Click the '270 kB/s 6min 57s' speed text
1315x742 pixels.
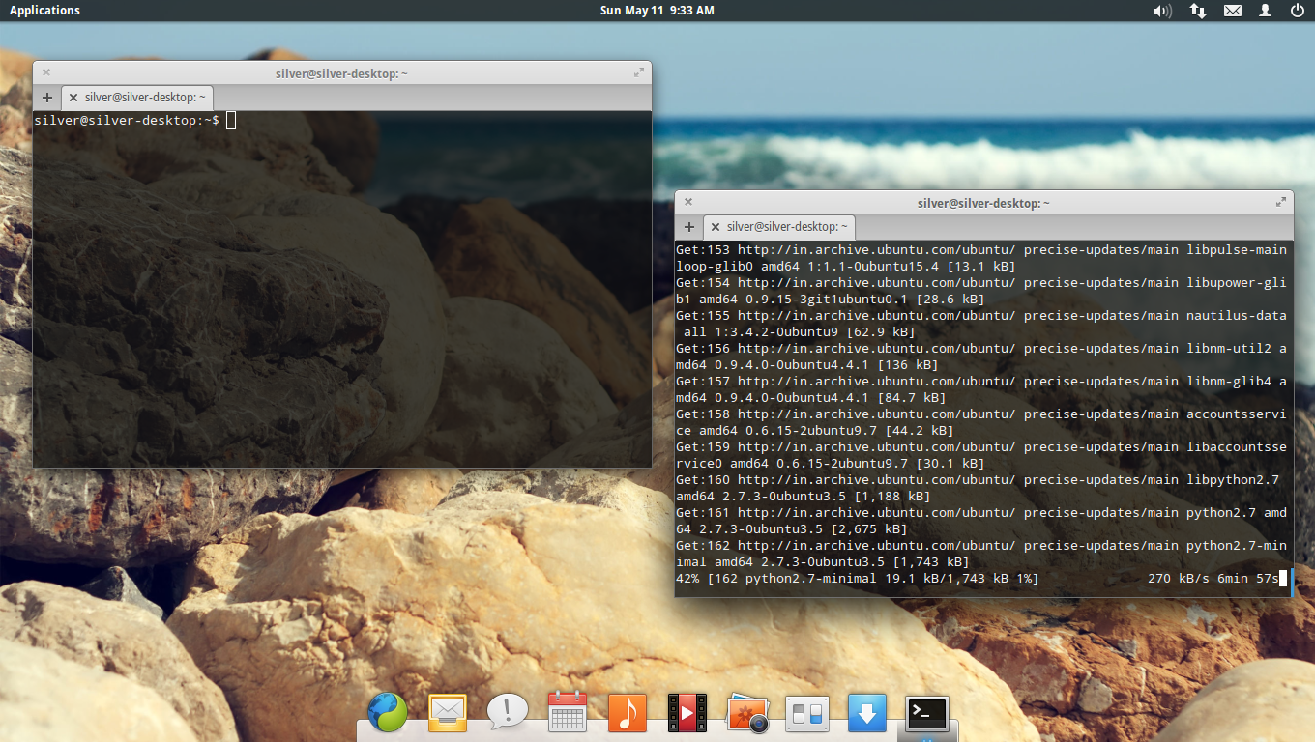1213,579
